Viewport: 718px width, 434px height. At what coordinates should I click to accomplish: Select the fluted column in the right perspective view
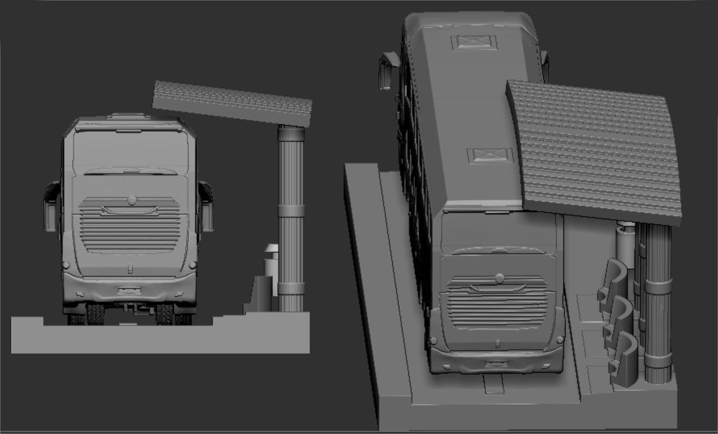658,303
